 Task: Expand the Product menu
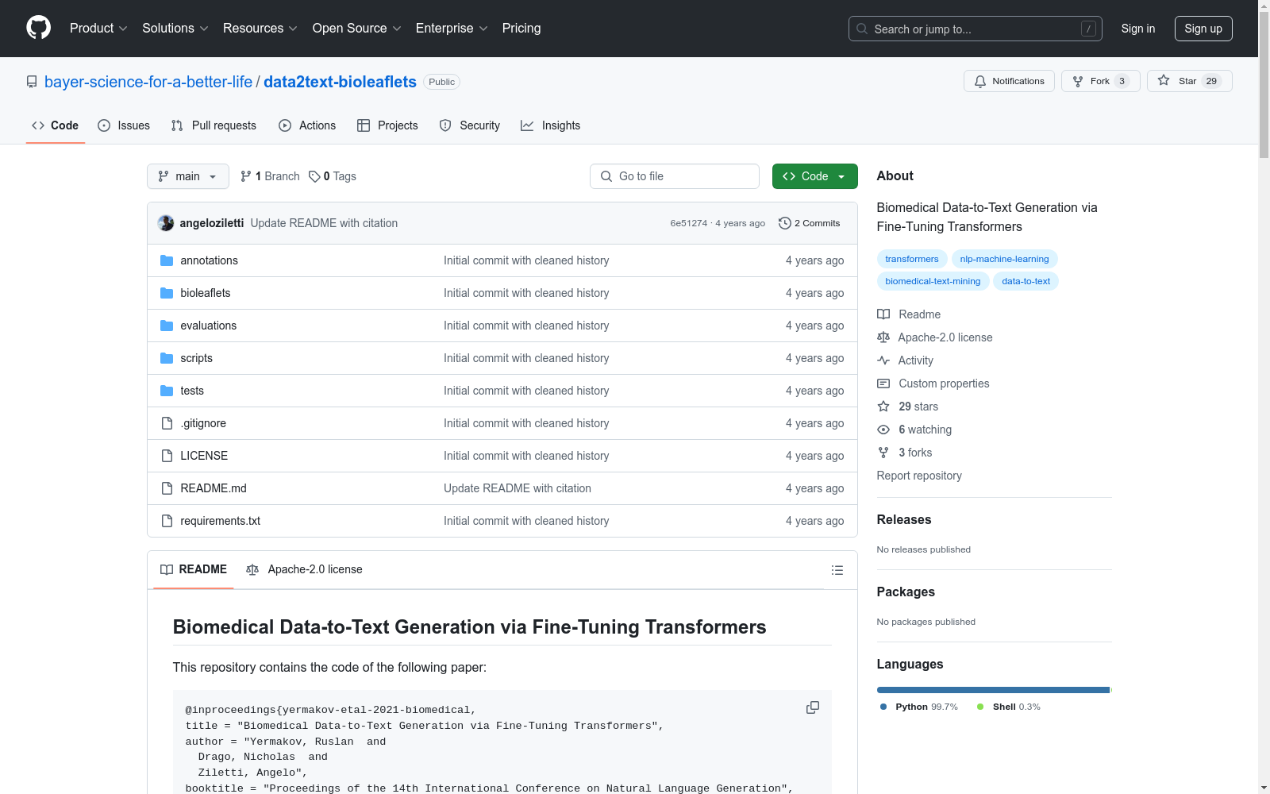tap(98, 29)
